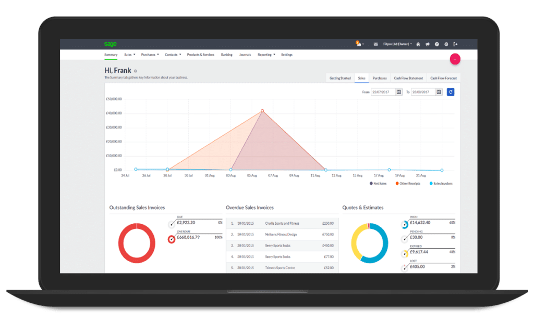The image size is (534, 321).
Task: Click the sign out icon
Action: point(455,44)
